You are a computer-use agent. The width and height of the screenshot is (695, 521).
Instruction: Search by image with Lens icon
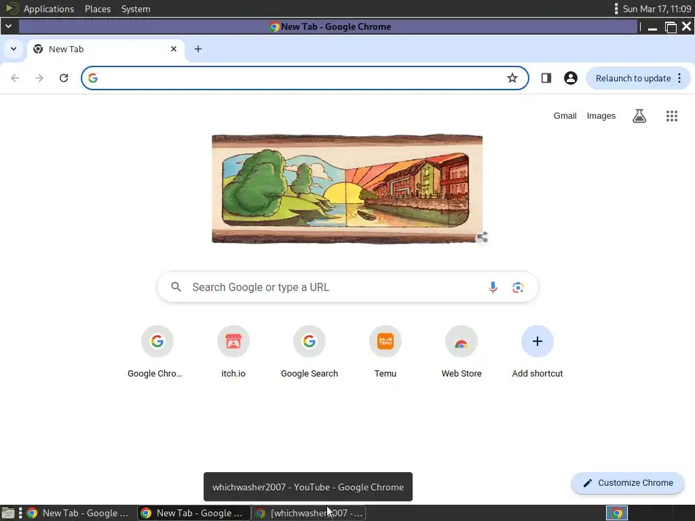pos(518,287)
